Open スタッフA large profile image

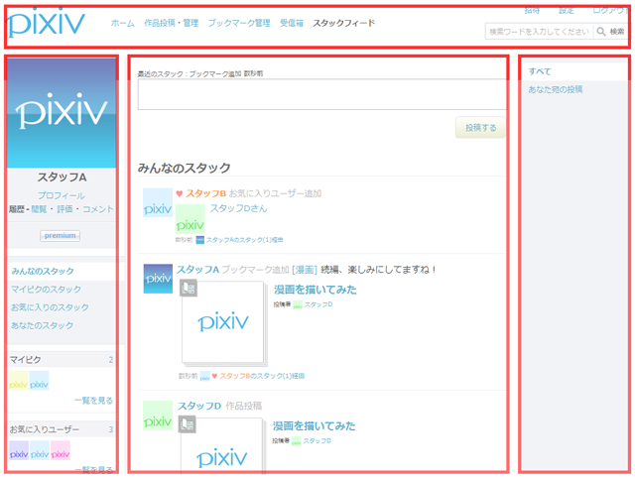62,113
